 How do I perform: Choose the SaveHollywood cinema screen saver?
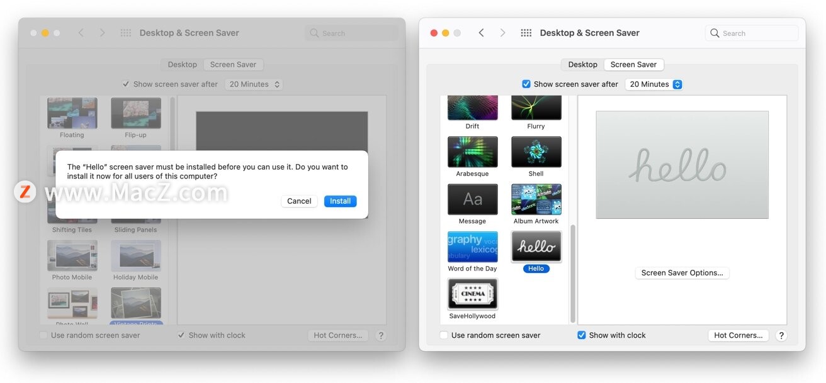coord(472,294)
